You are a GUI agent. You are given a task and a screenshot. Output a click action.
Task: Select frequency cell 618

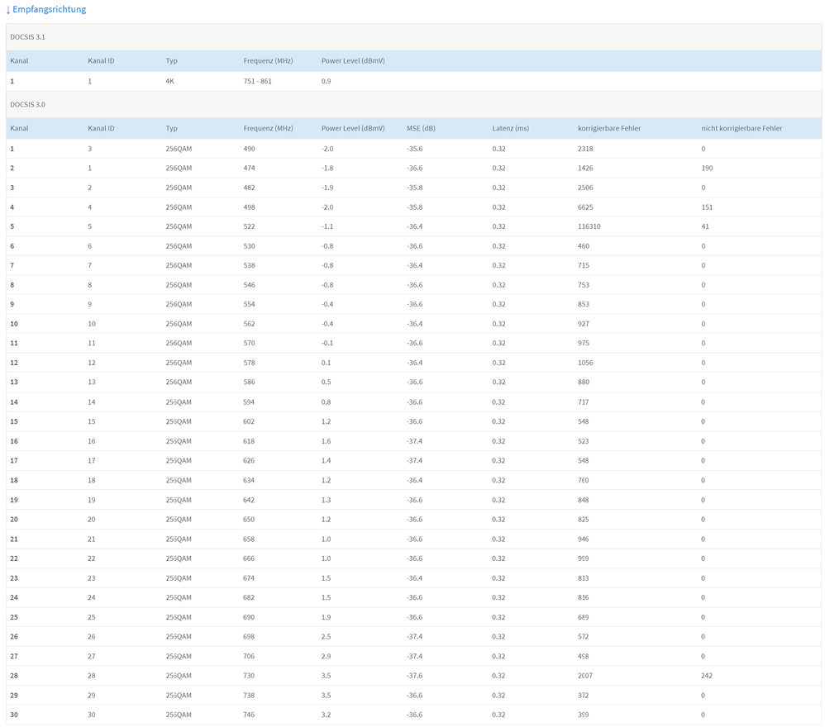(249, 441)
